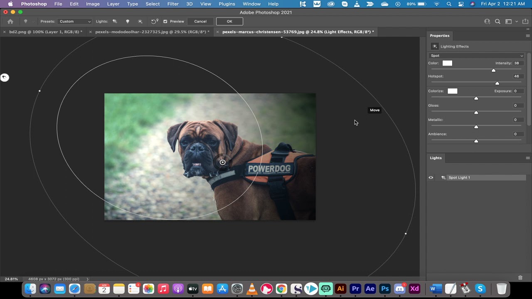Open the Select menu
Image resolution: width=532 pixels, height=299 pixels.
[153, 4]
